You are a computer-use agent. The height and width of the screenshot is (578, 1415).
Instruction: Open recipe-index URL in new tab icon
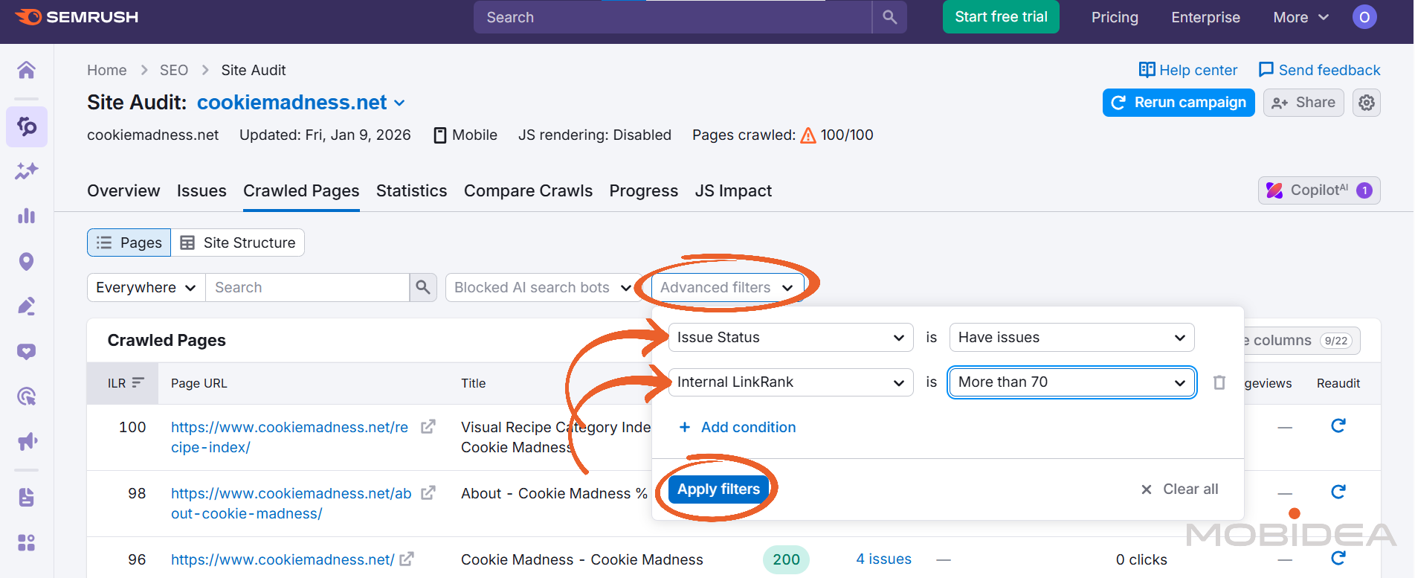(x=428, y=427)
